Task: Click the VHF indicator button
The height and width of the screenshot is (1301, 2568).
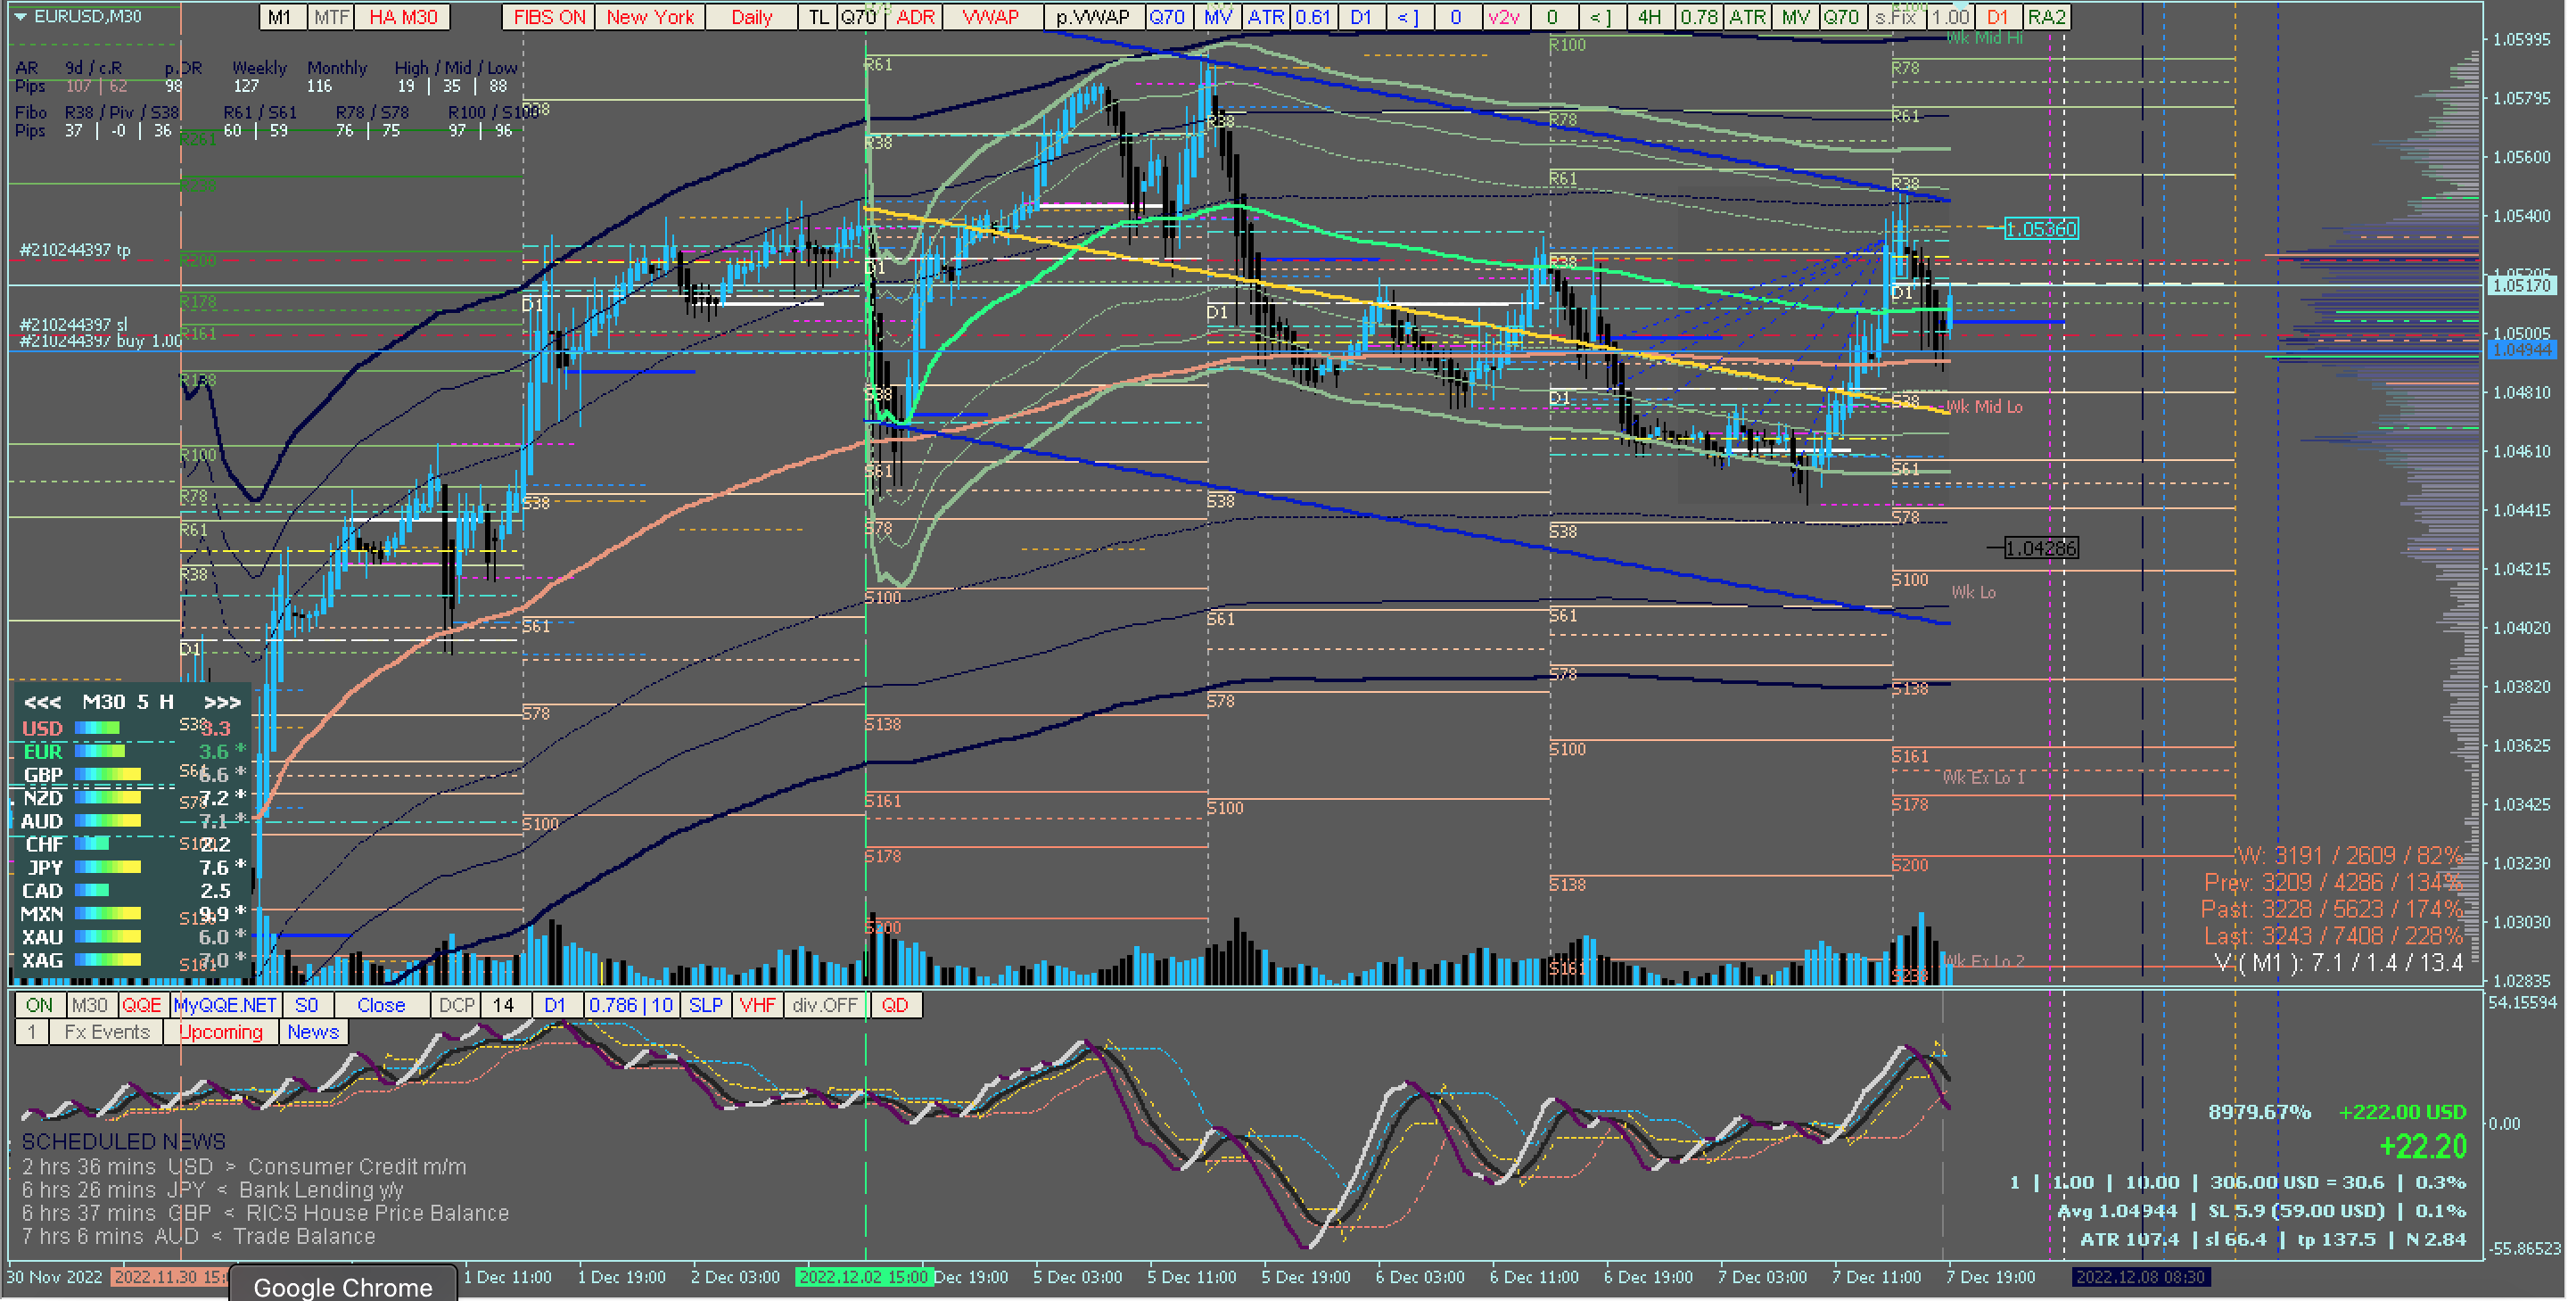Action: (x=758, y=1005)
